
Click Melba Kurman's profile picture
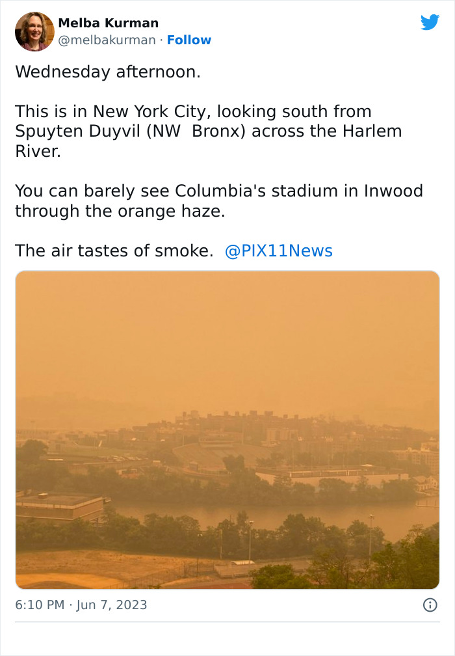(x=34, y=31)
